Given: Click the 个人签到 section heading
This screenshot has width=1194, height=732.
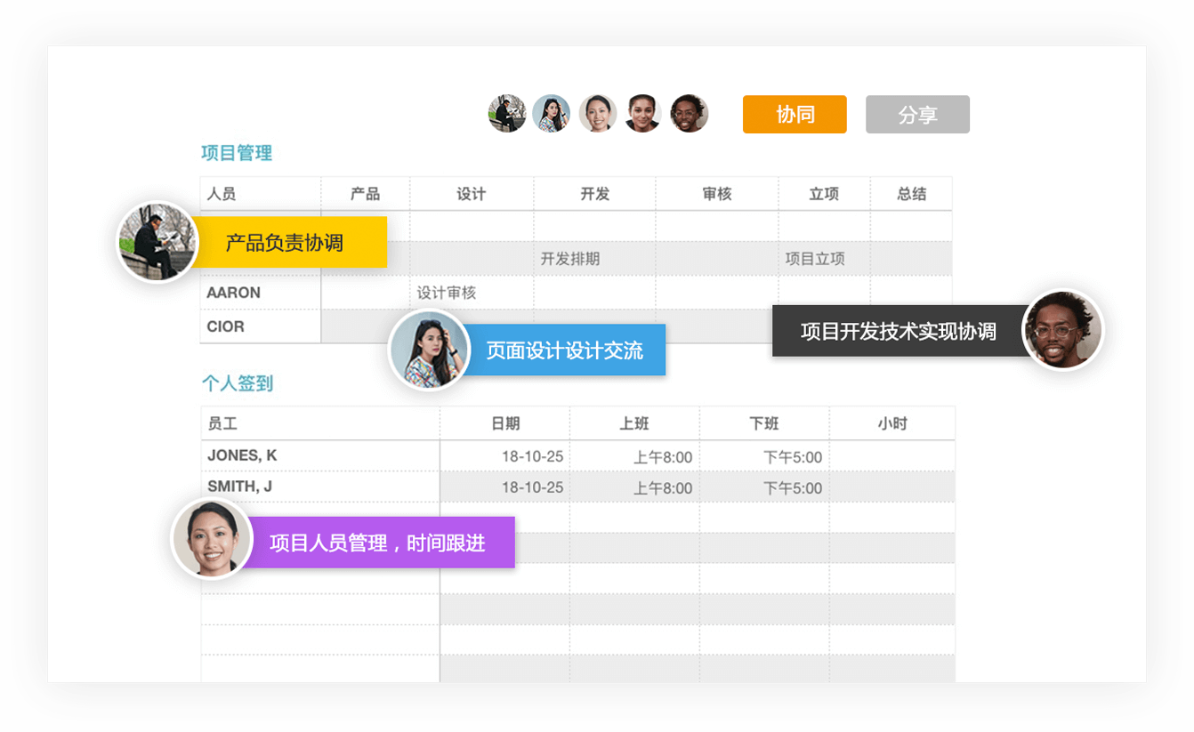Looking at the screenshot, I should point(236,383).
